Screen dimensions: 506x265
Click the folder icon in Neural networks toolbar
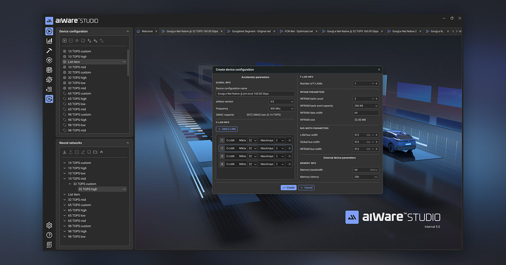tap(95, 152)
